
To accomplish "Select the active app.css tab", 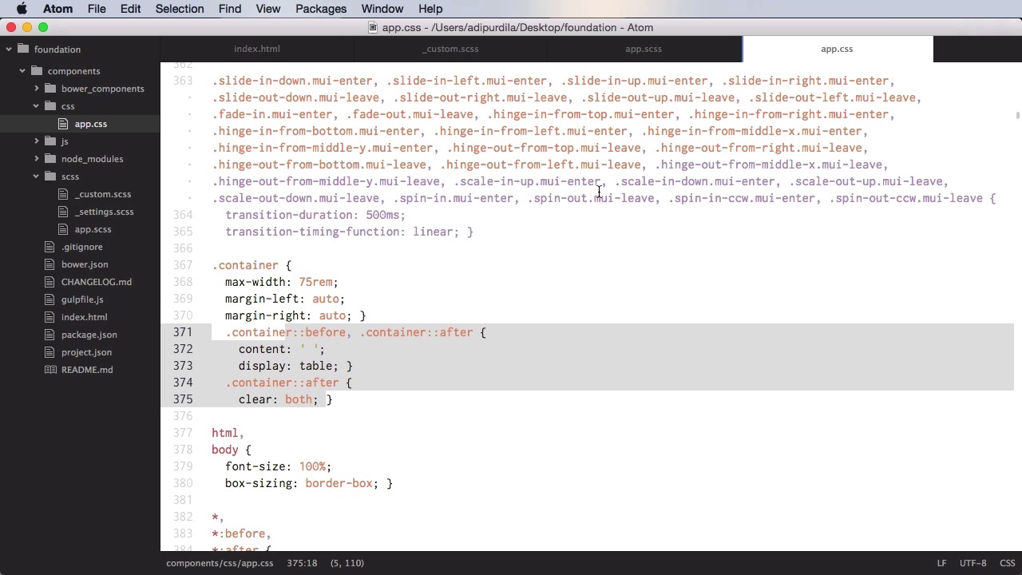I will (x=837, y=49).
